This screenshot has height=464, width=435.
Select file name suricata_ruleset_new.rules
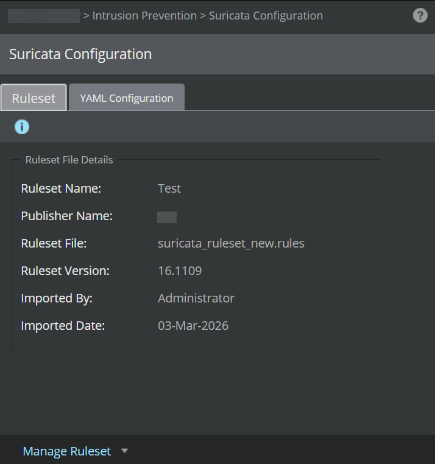coord(231,243)
